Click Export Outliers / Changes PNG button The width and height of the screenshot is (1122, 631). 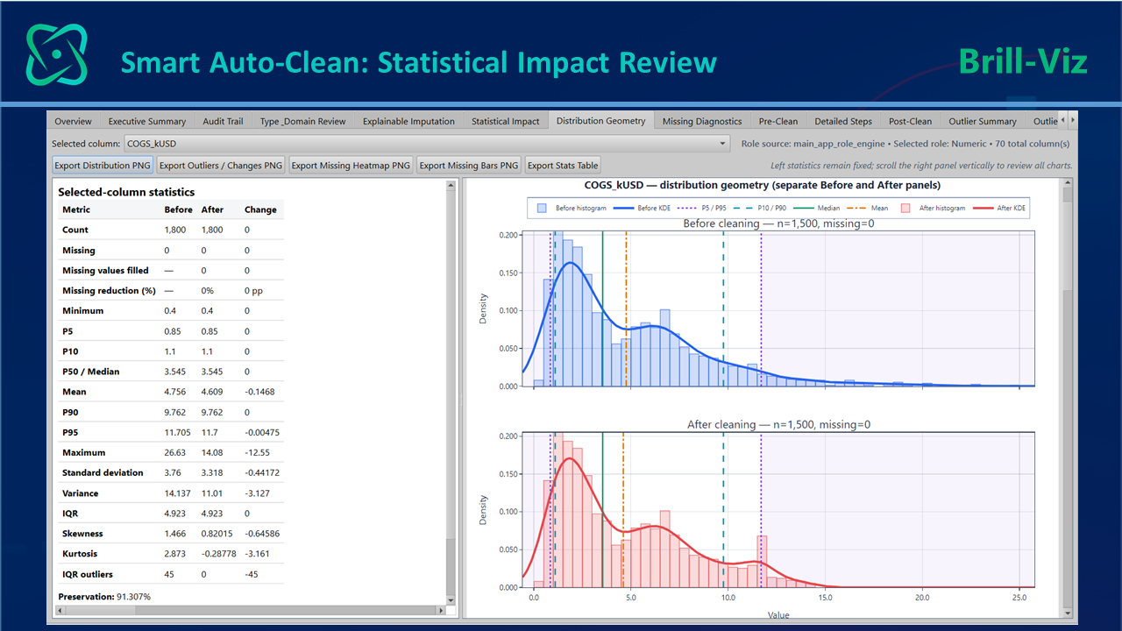[x=221, y=165]
